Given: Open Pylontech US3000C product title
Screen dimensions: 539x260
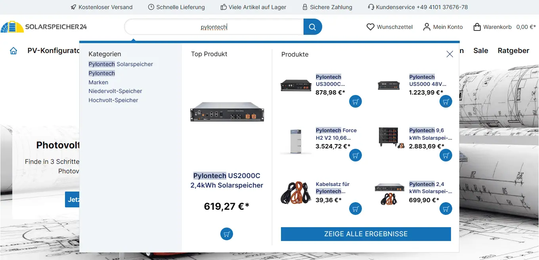Looking at the screenshot, I should point(330,80).
